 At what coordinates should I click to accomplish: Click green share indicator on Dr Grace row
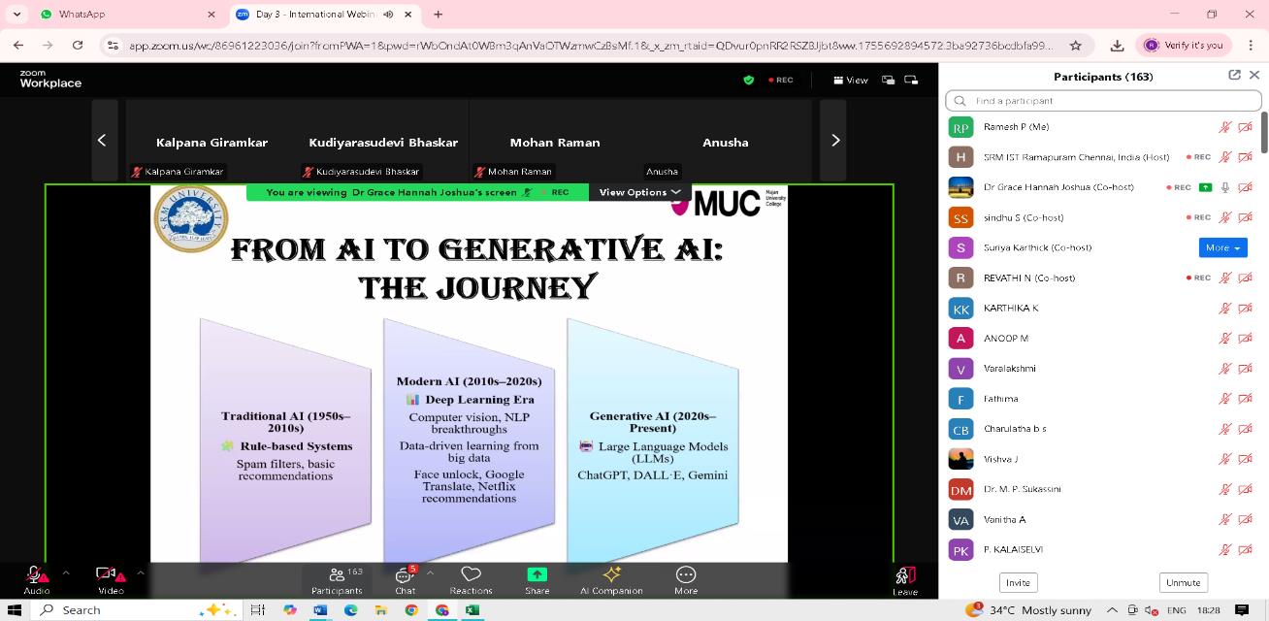(1205, 187)
